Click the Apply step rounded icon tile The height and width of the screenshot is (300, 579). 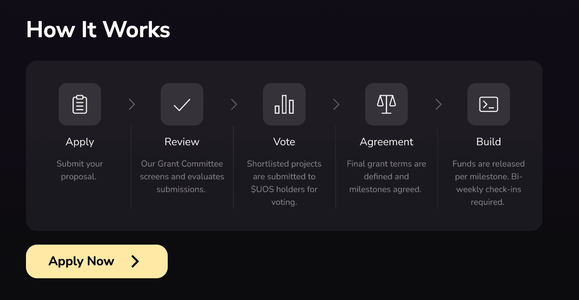(80, 104)
